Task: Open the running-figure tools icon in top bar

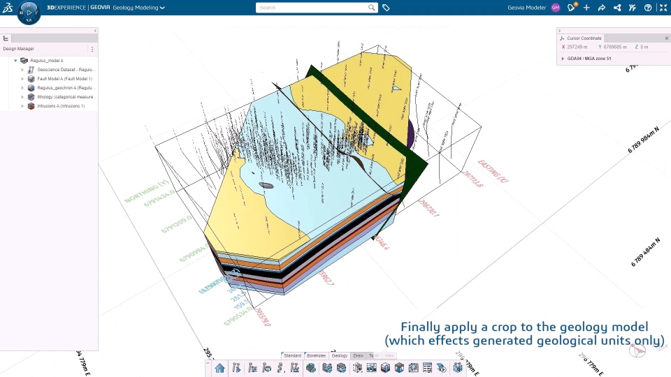Action: click(x=633, y=8)
